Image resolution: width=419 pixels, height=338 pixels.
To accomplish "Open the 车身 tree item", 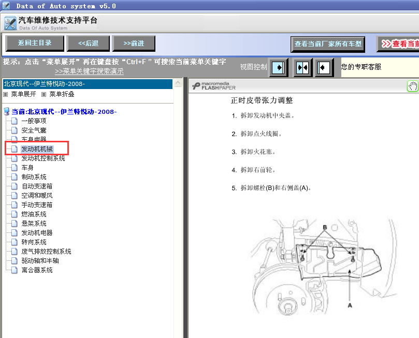I will point(27,168).
